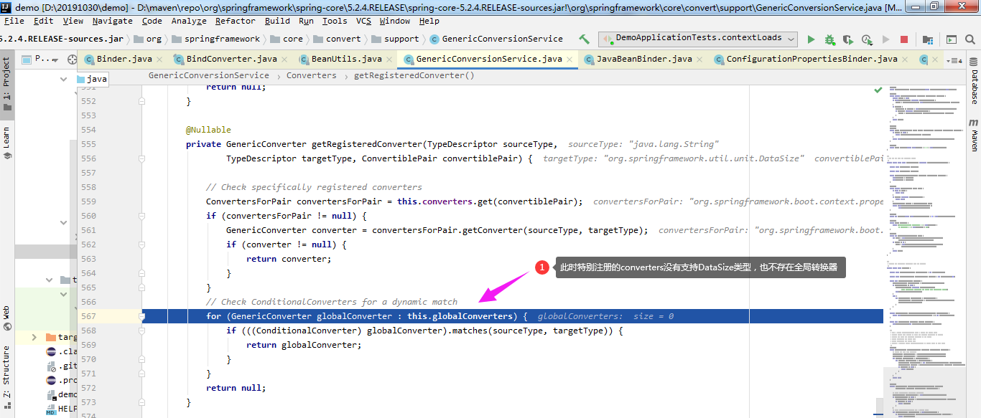Open the Learn tool window
The width and height of the screenshot is (981, 418).
coord(6,143)
